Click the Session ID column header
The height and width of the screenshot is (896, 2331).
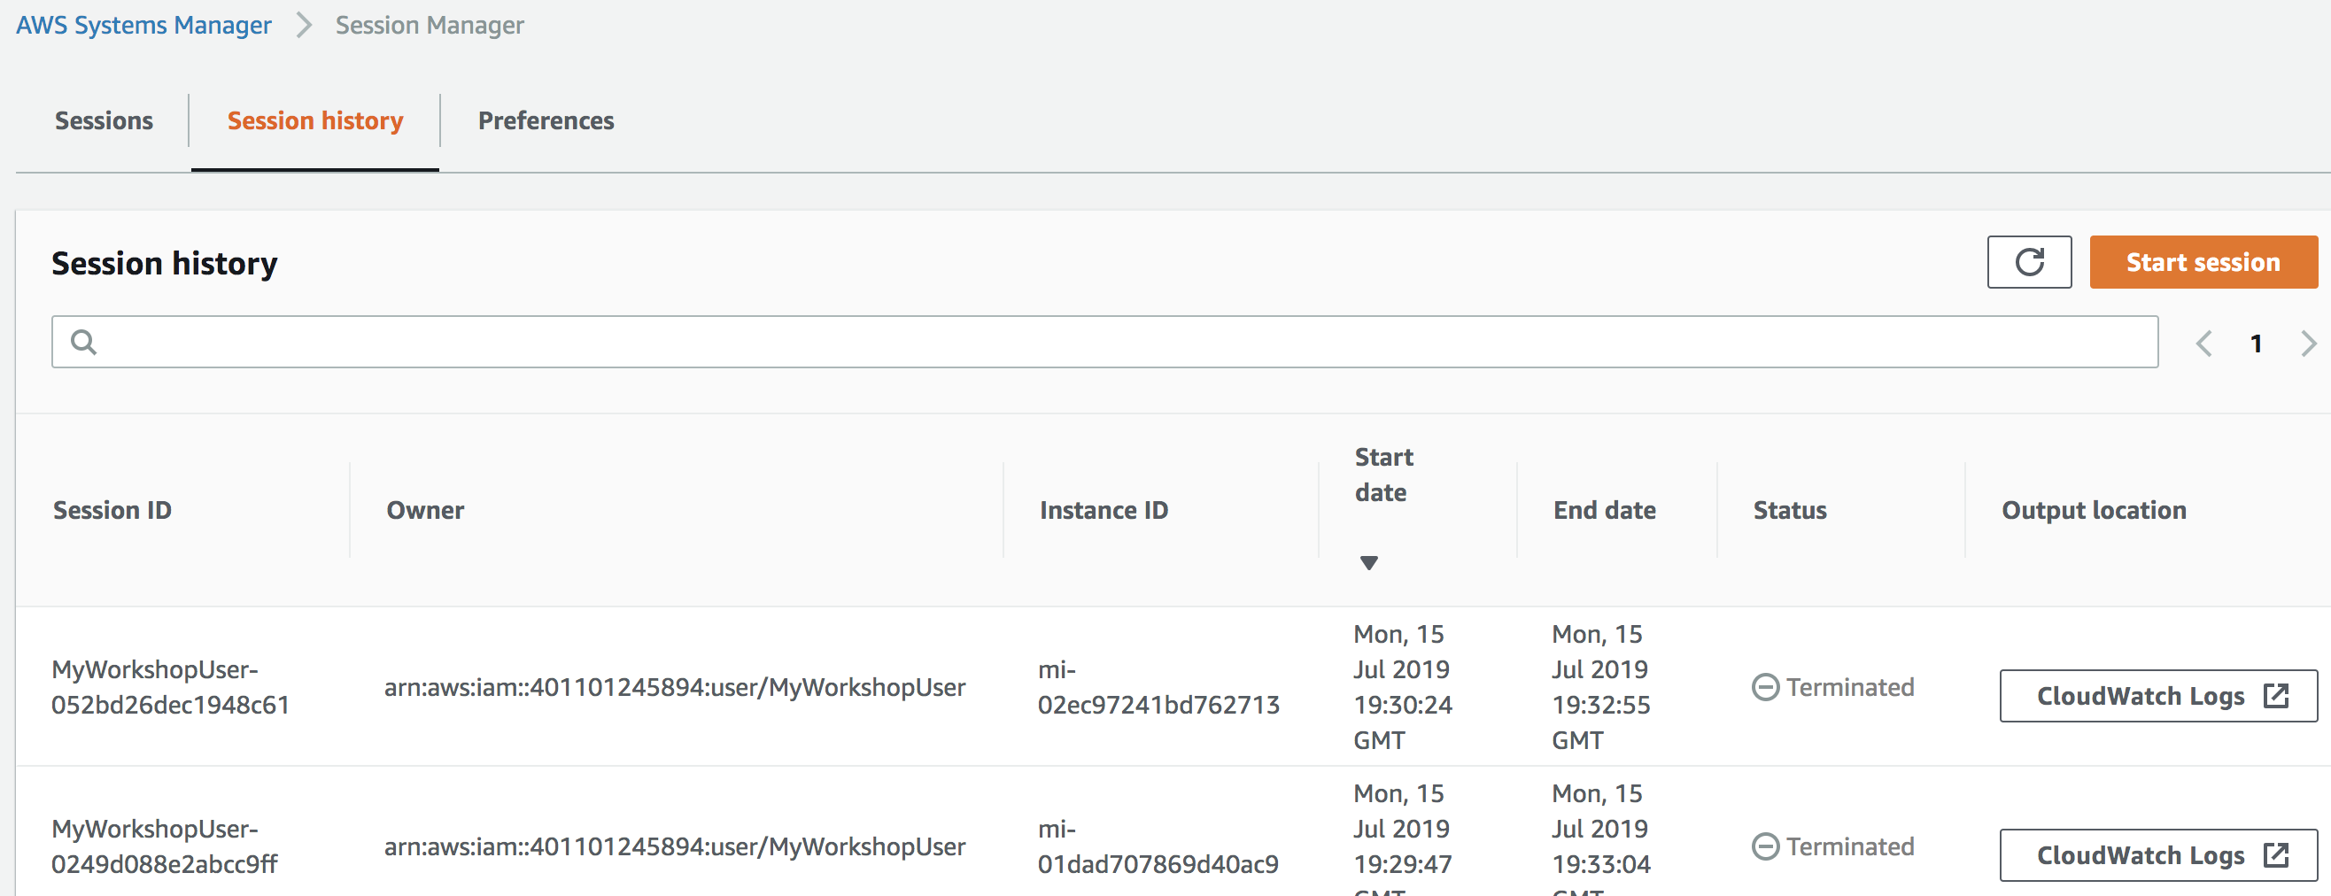click(x=112, y=511)
